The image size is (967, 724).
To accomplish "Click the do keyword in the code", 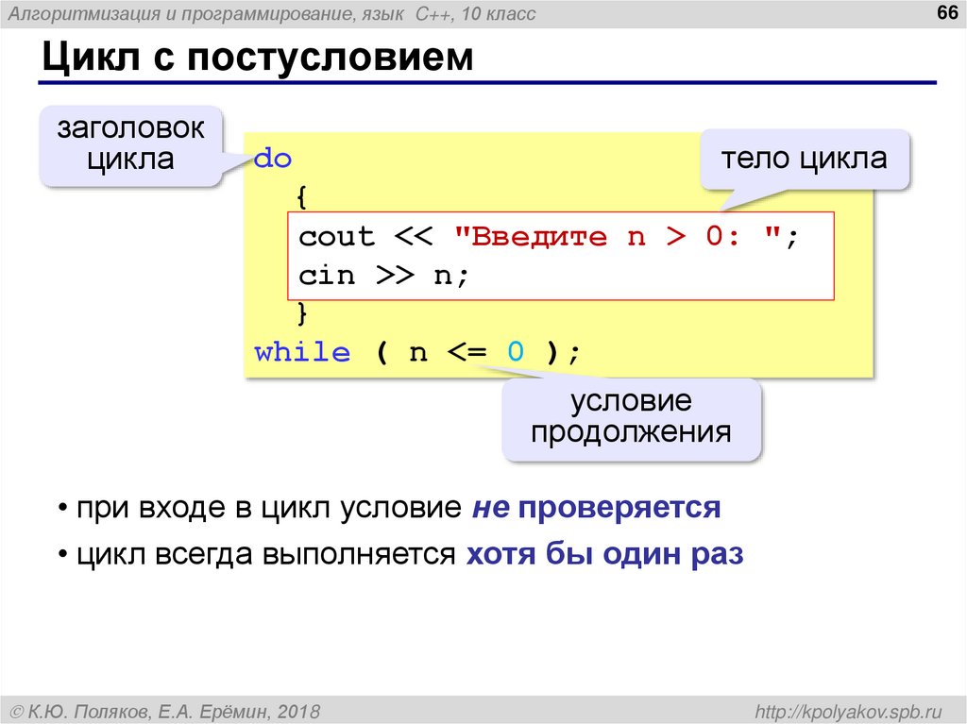I will 274,159.
